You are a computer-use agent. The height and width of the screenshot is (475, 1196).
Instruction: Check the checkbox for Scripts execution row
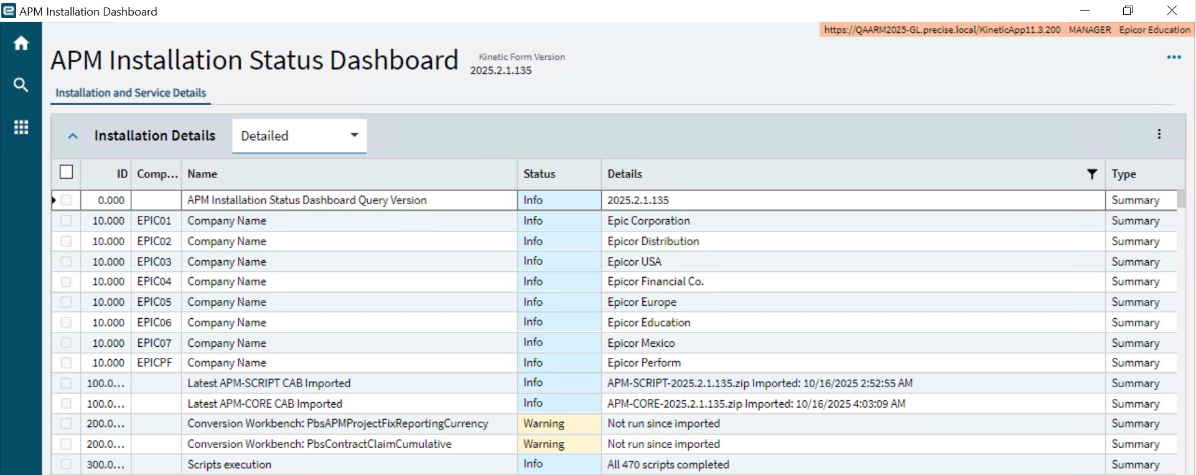(67, 464)
